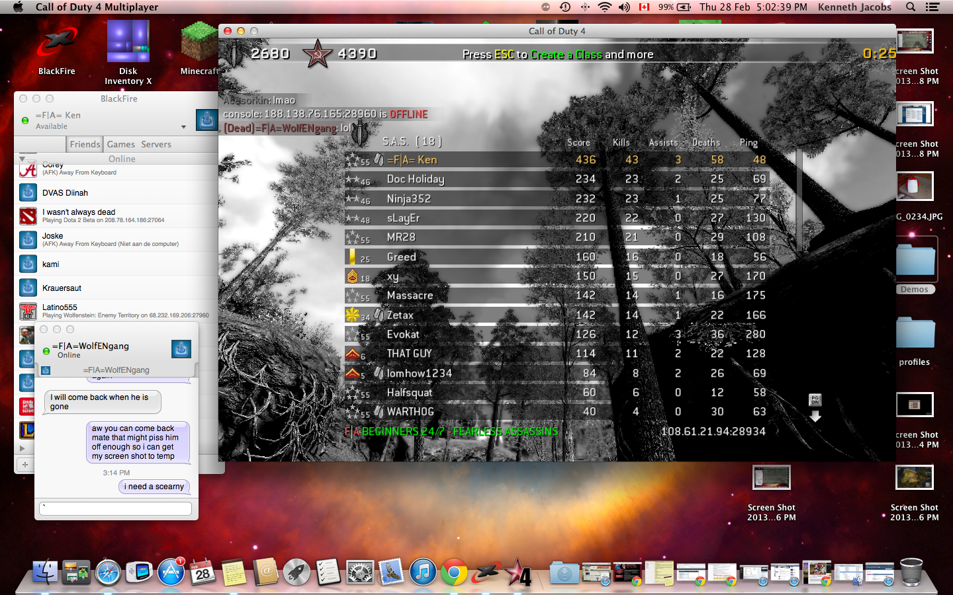Select the =FIA=WolfENgang chat tab
Viewport: 953px width, 595px height.
click(x=116, y=370)
